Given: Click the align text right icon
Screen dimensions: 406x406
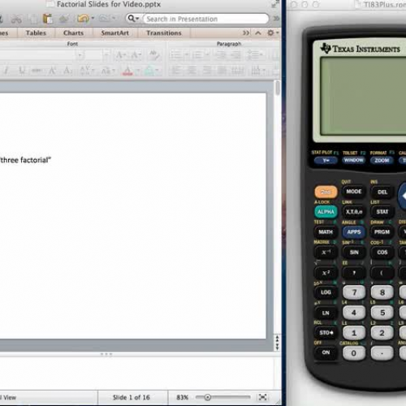Looking at the screenshot, I should pos(207,71).
